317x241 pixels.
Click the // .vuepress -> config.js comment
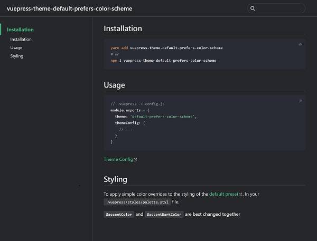pos(137,104)
